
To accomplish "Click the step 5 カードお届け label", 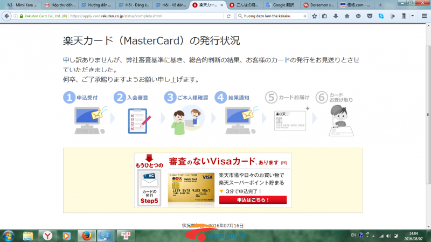I will pos(294,98).
